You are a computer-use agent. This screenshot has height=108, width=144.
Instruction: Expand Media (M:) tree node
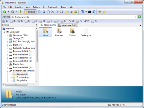(x=8, y=65)
